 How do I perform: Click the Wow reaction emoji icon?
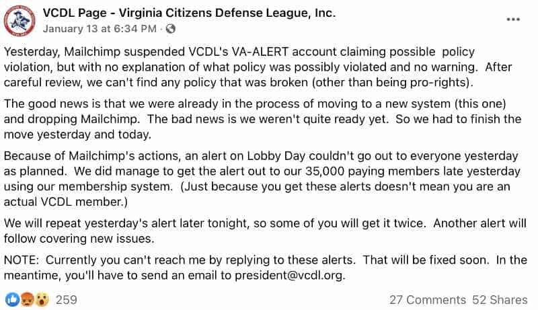[42, 300]
